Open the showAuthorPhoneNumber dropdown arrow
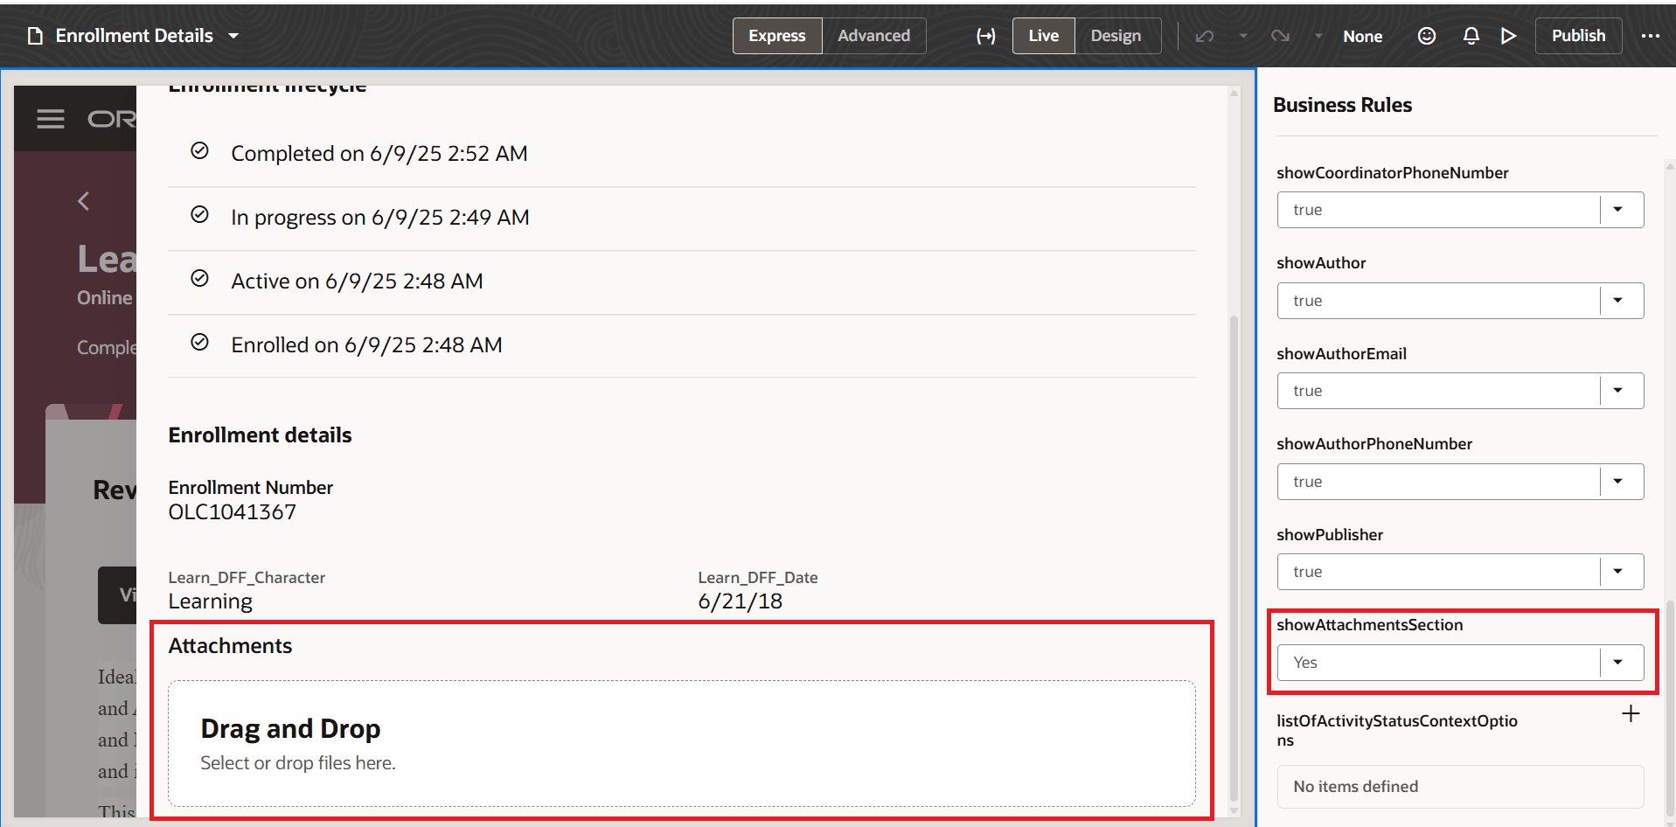This screenshot has height=827, width=1676. point(1618,482)
